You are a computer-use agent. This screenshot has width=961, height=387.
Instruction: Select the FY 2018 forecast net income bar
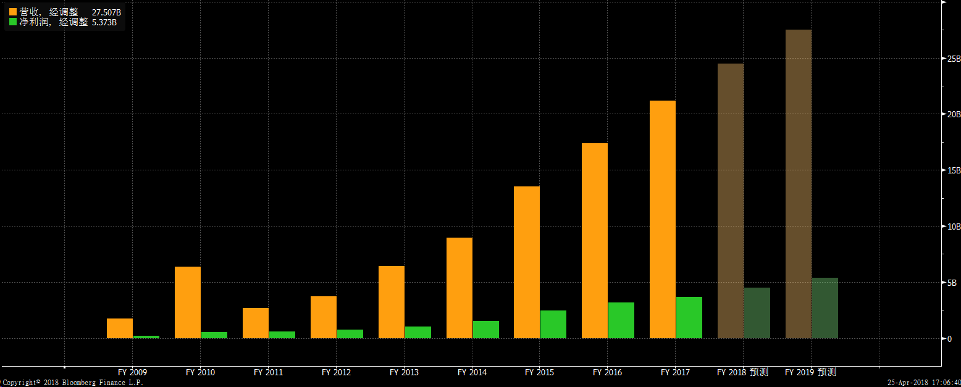[757, 313]
